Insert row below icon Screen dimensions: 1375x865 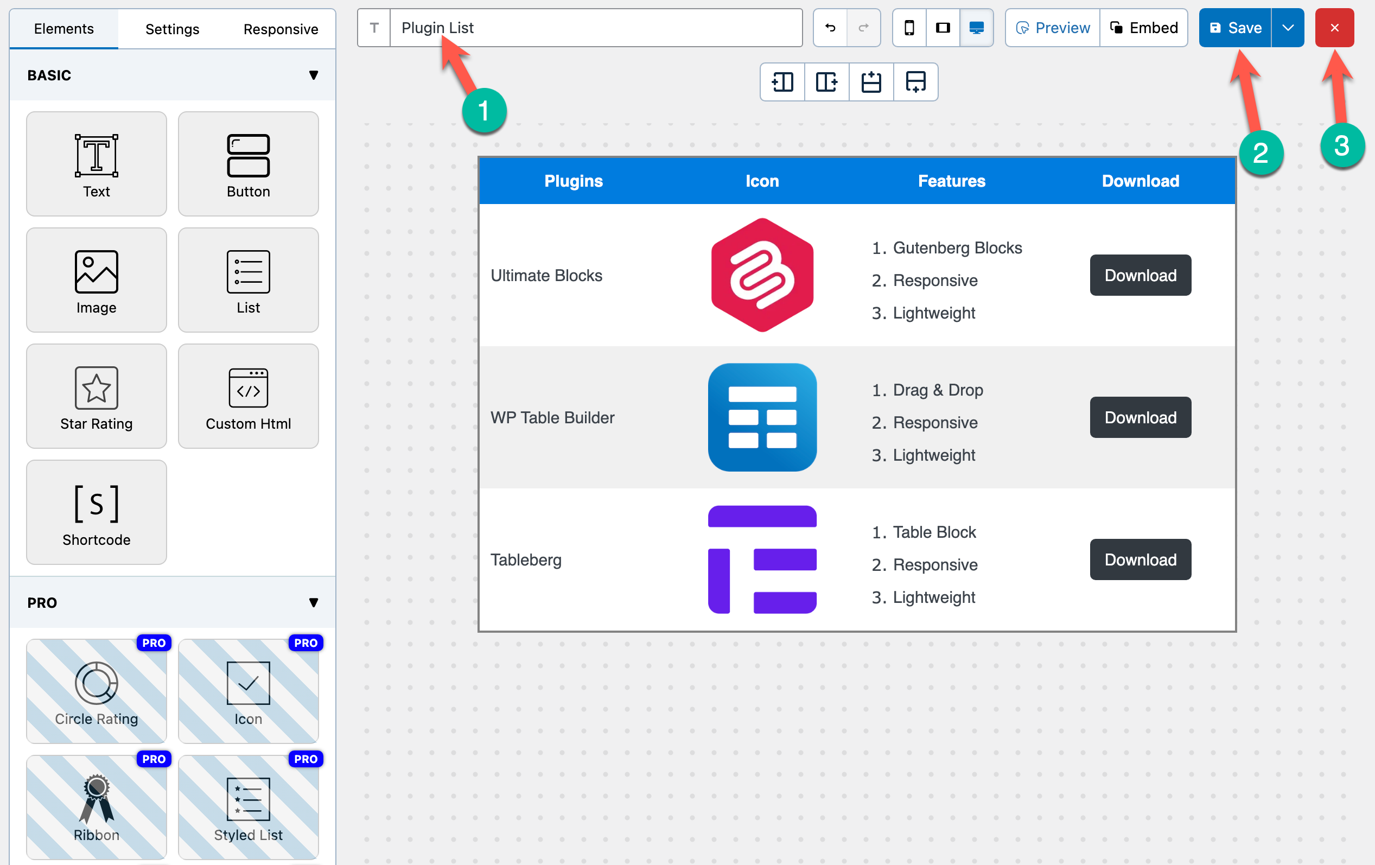pyautogui.click(x=915, y=82)
